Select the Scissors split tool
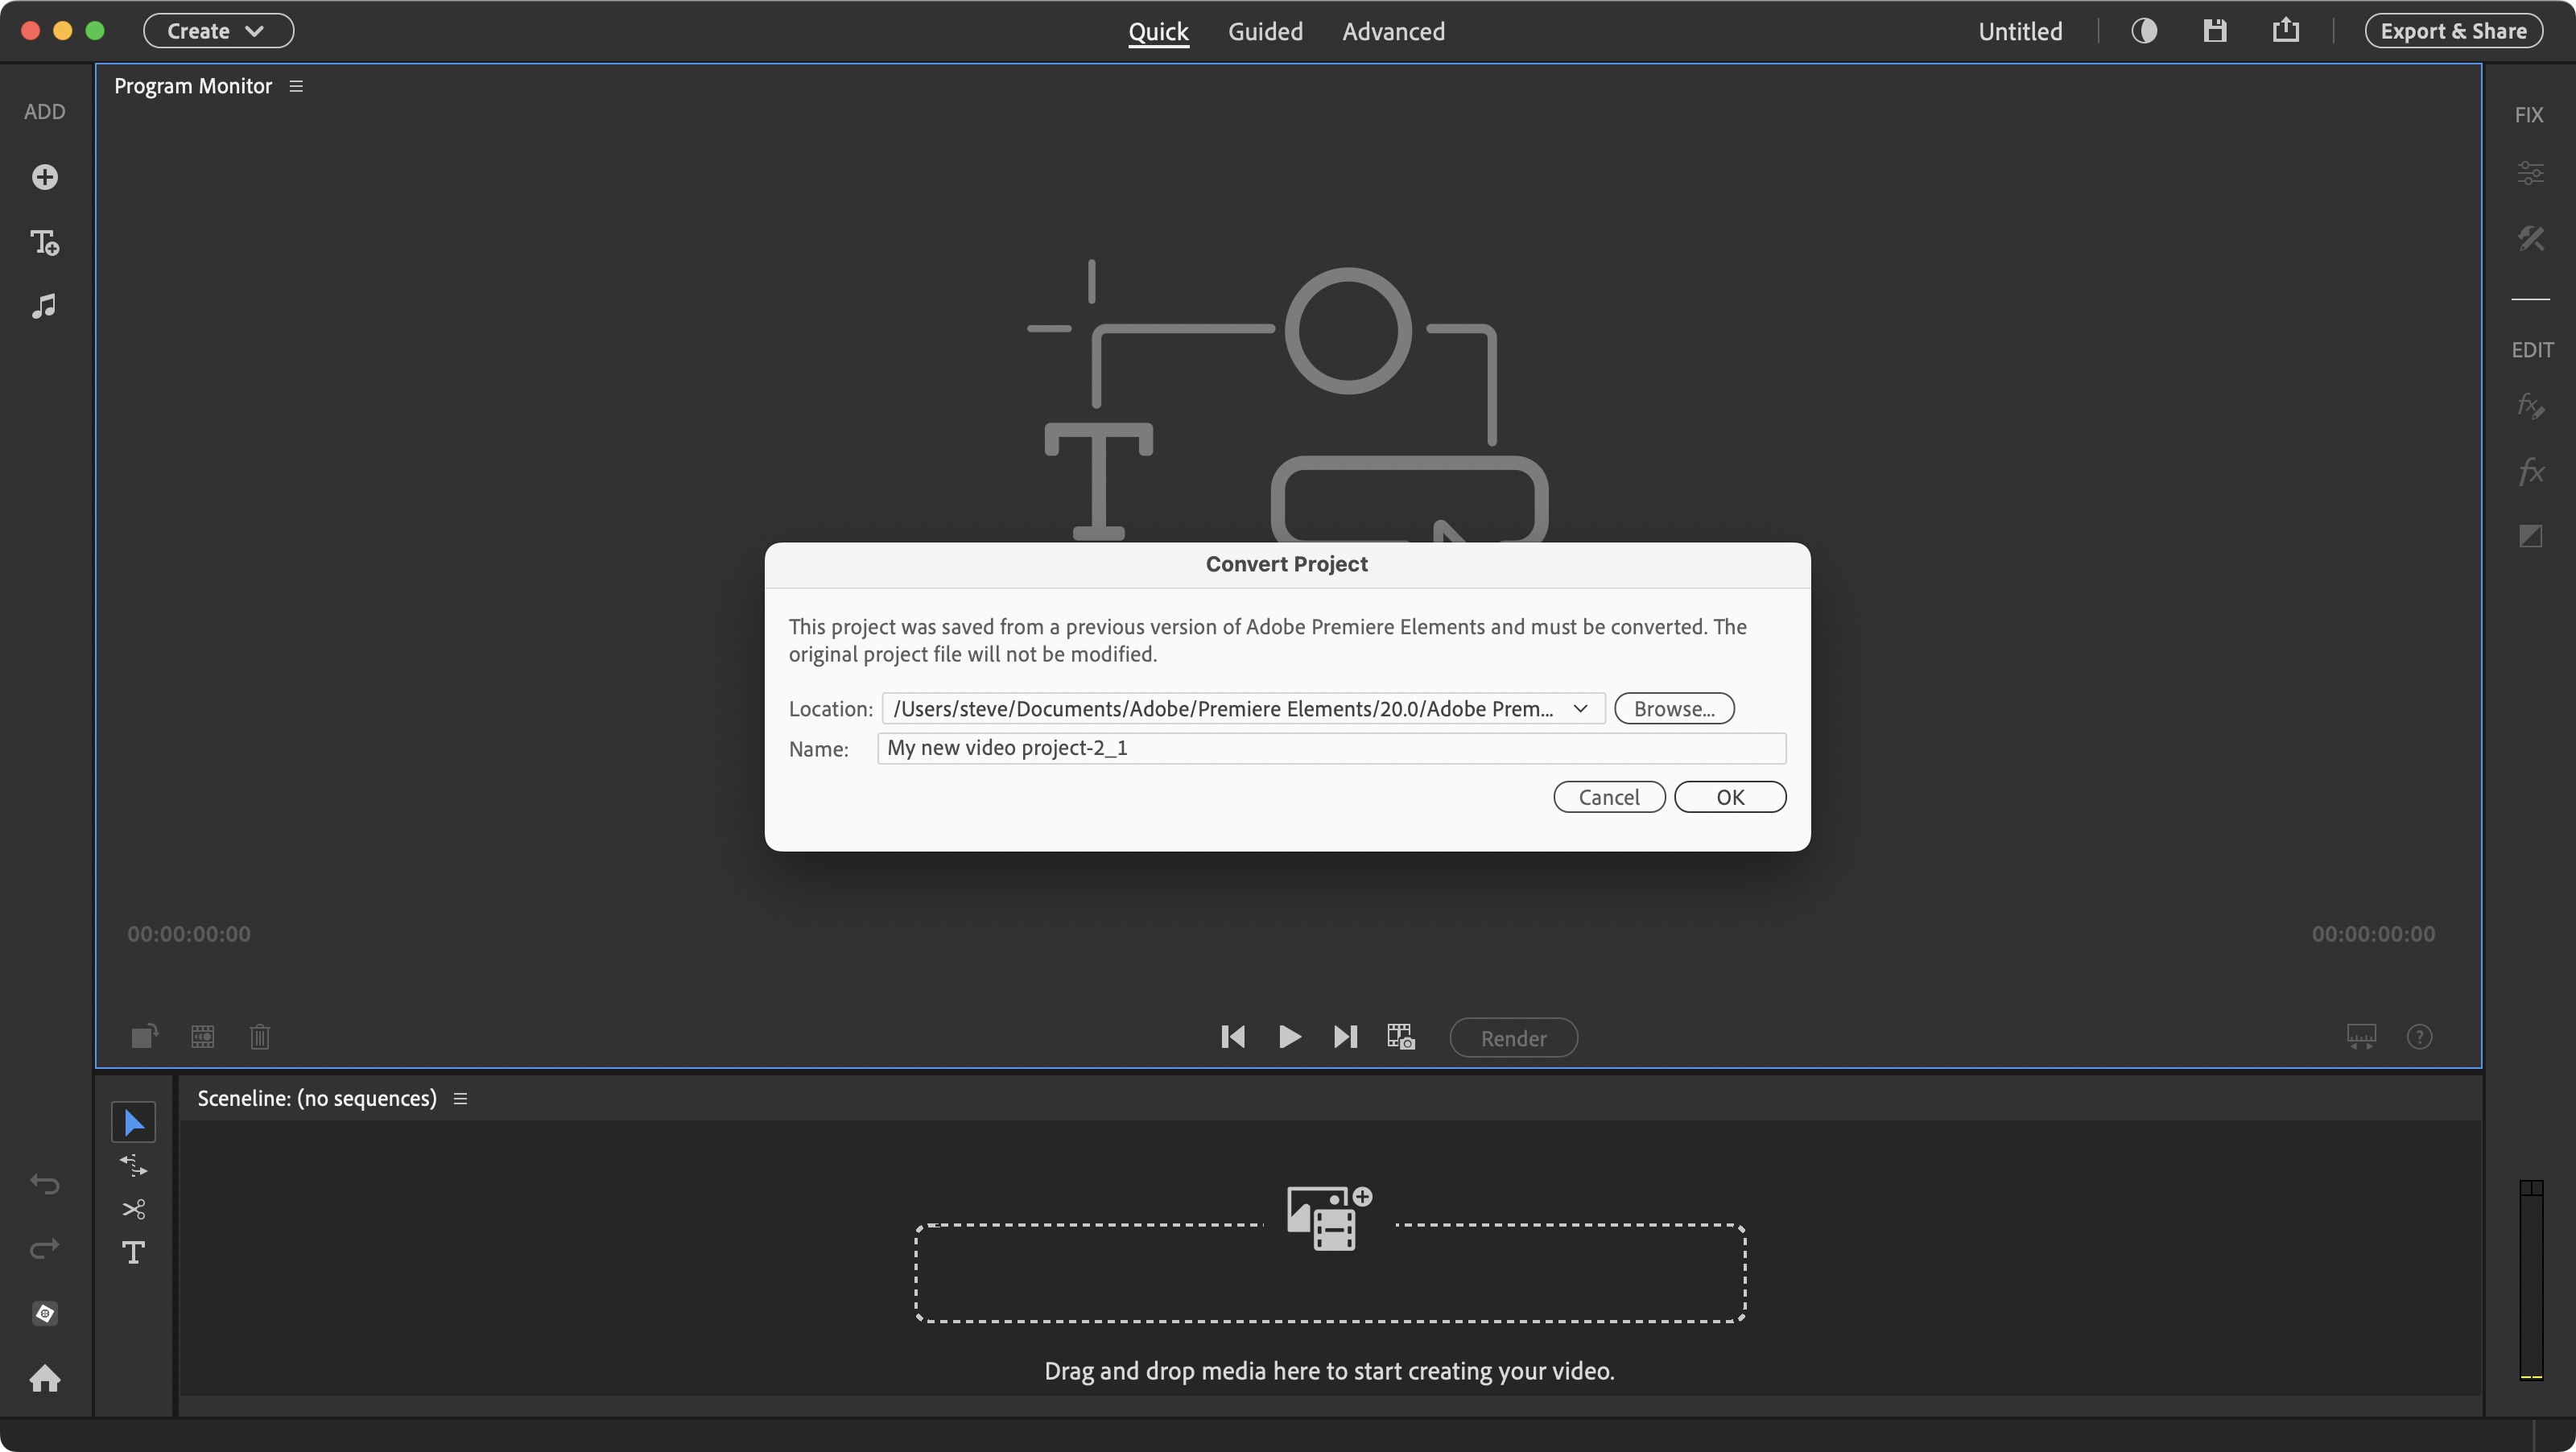Viewport: 2576px width, 1452px height. (x=133, y=1209)
